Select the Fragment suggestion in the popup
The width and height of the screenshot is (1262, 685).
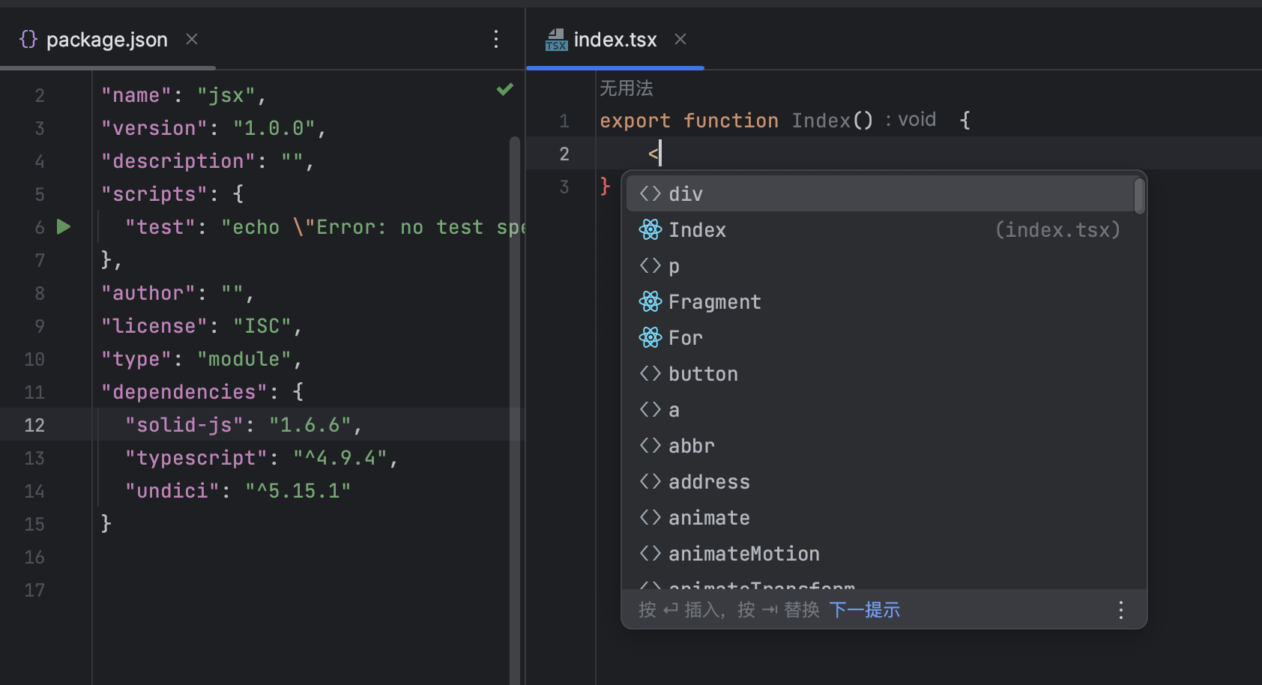pyautogui.click(x=714, y=301)
